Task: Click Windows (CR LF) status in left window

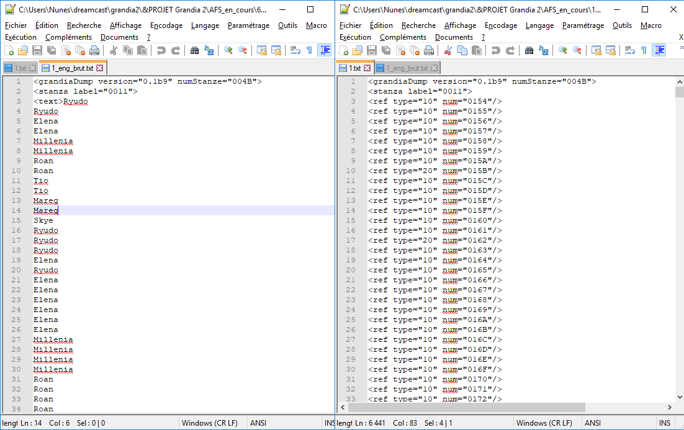Action: point(209,423)
